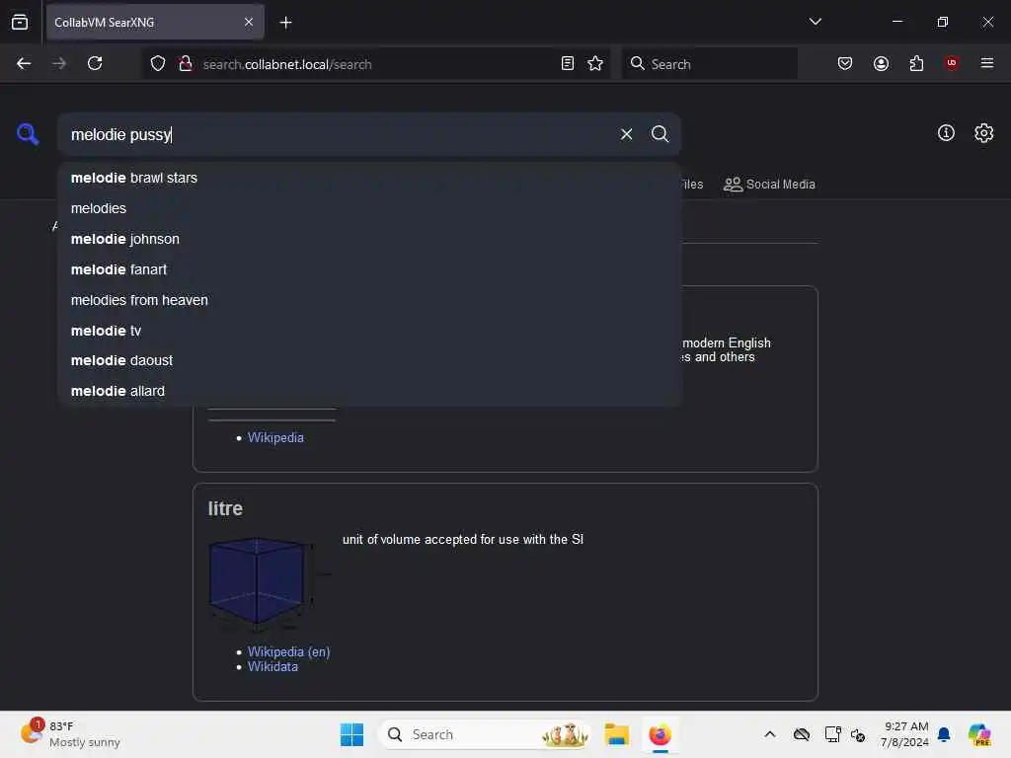List all tabs dropdown arrow
Image resolution: width=1011 pixels, height=758 pixels.
click(815, 22)
